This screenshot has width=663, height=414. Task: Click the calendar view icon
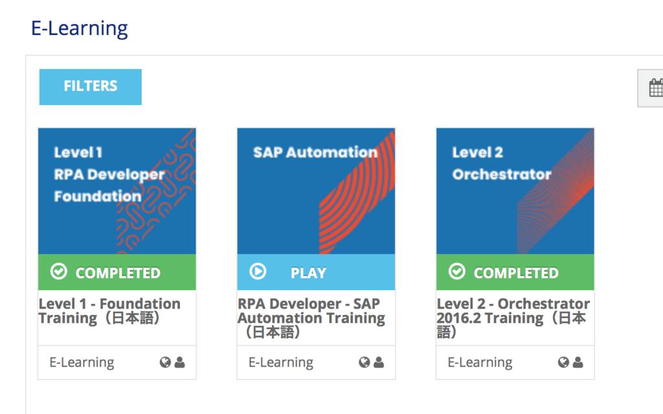pos(655,88)
